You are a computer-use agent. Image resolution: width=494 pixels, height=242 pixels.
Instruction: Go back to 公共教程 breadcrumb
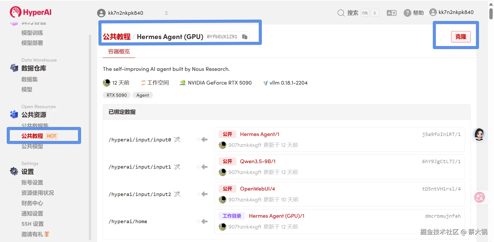pos(117,37)
